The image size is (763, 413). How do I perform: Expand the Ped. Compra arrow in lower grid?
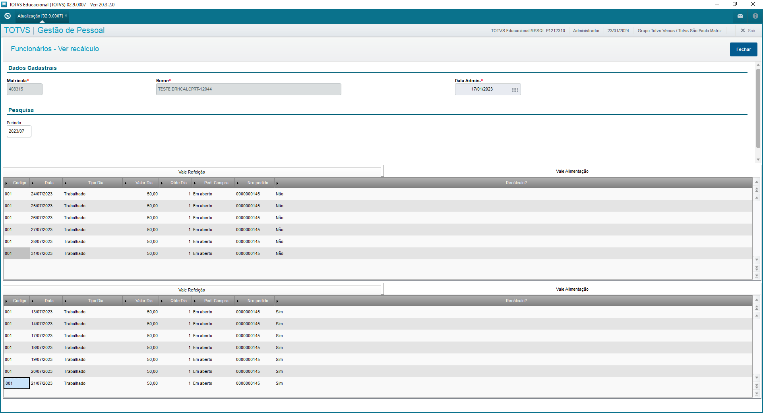pos(195,301)
